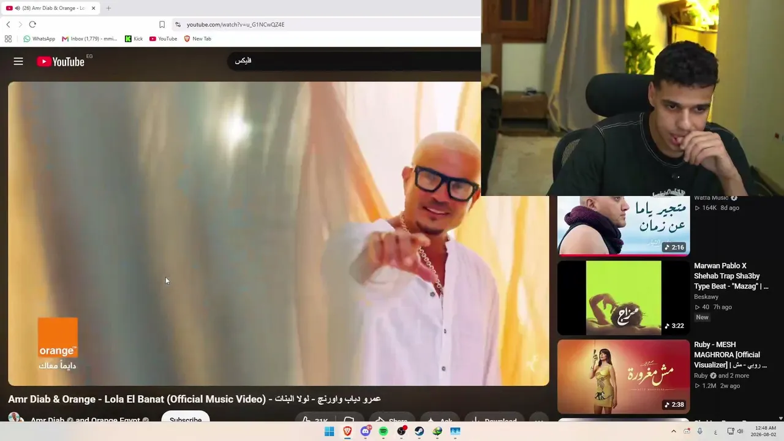Open the WhatsApp bookmark
This screenshot has height=441, width=784.
click(39, 39)
